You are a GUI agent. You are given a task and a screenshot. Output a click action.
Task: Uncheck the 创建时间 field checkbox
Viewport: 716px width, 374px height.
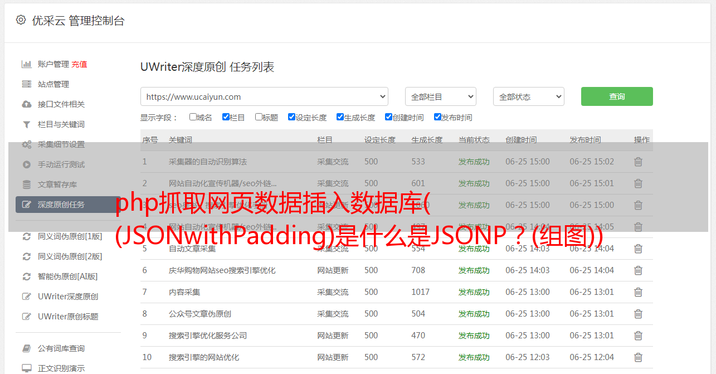click(x=388, y=117)
